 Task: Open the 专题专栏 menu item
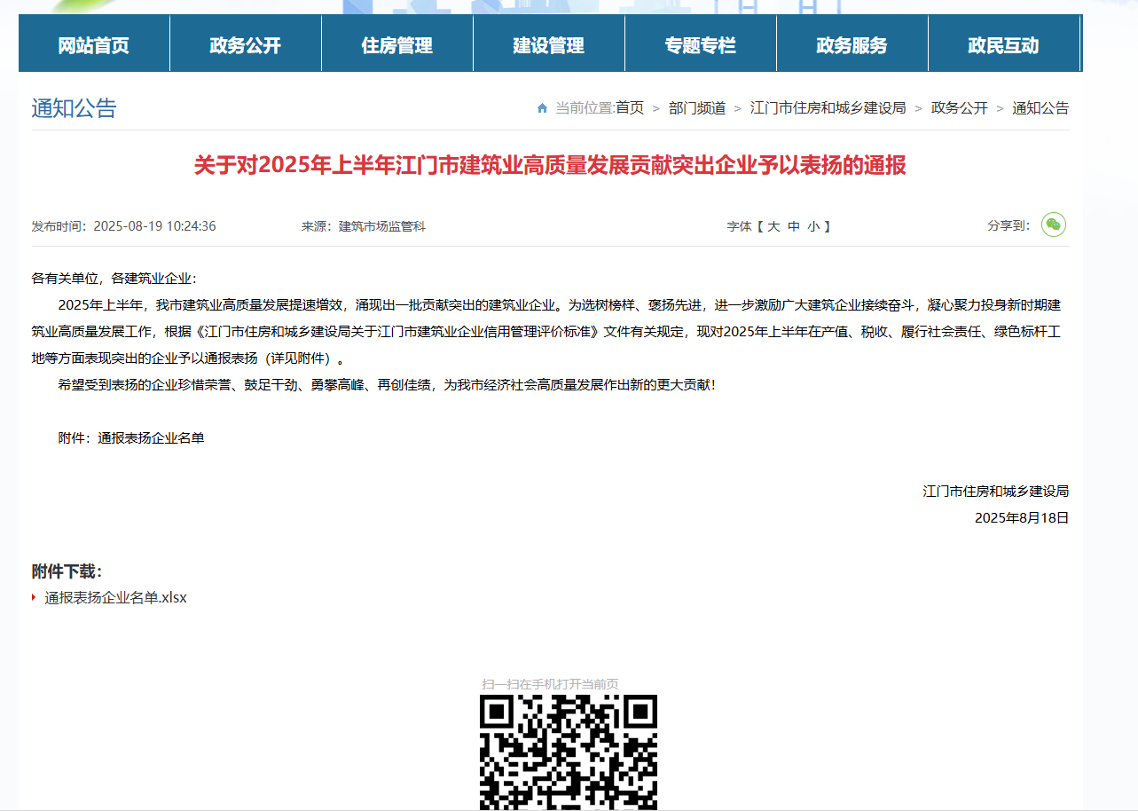click(x=700, y=45)
